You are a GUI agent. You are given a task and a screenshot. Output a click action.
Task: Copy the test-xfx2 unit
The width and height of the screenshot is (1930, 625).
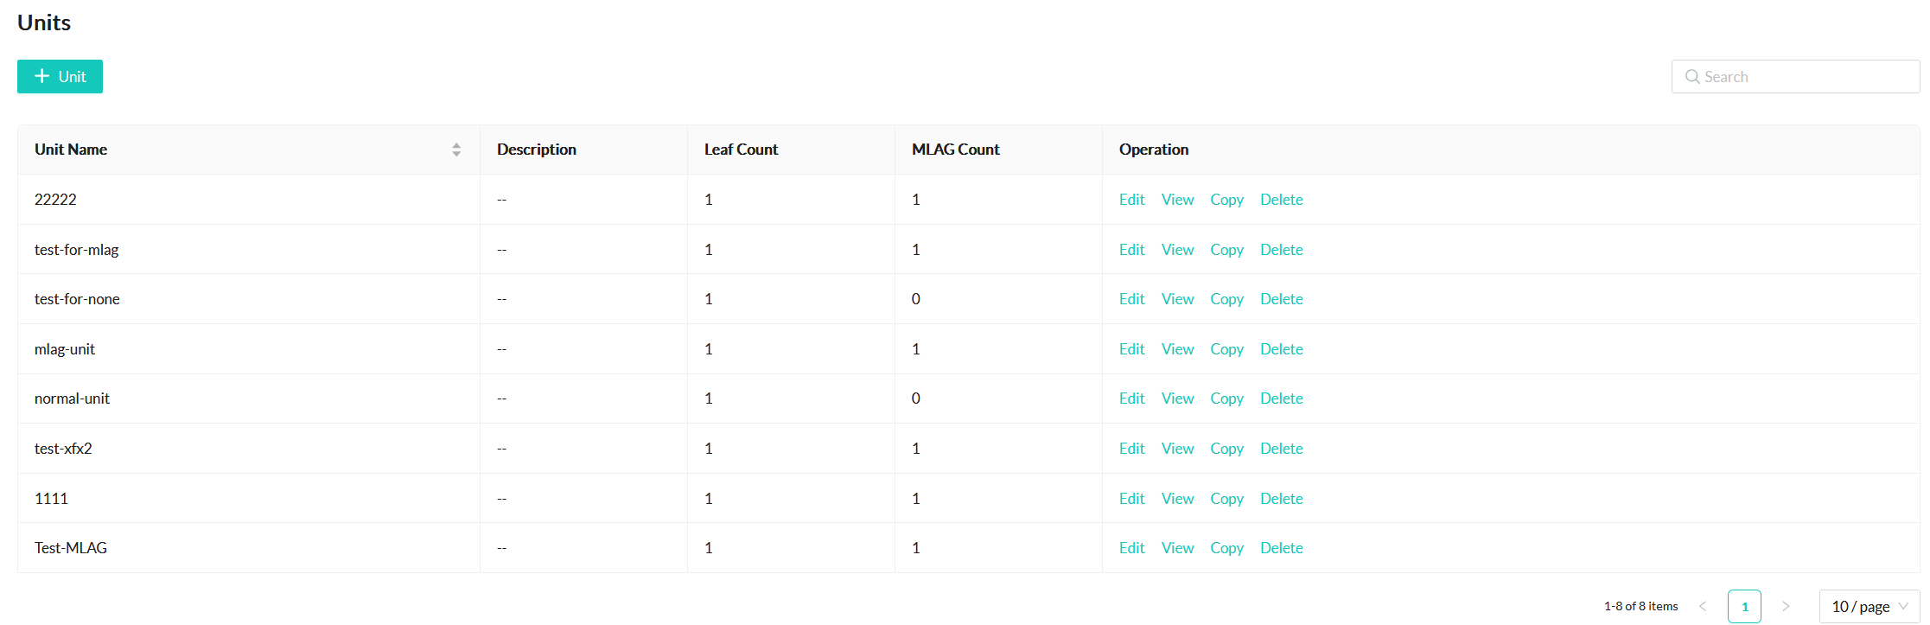pos(1226,449)
